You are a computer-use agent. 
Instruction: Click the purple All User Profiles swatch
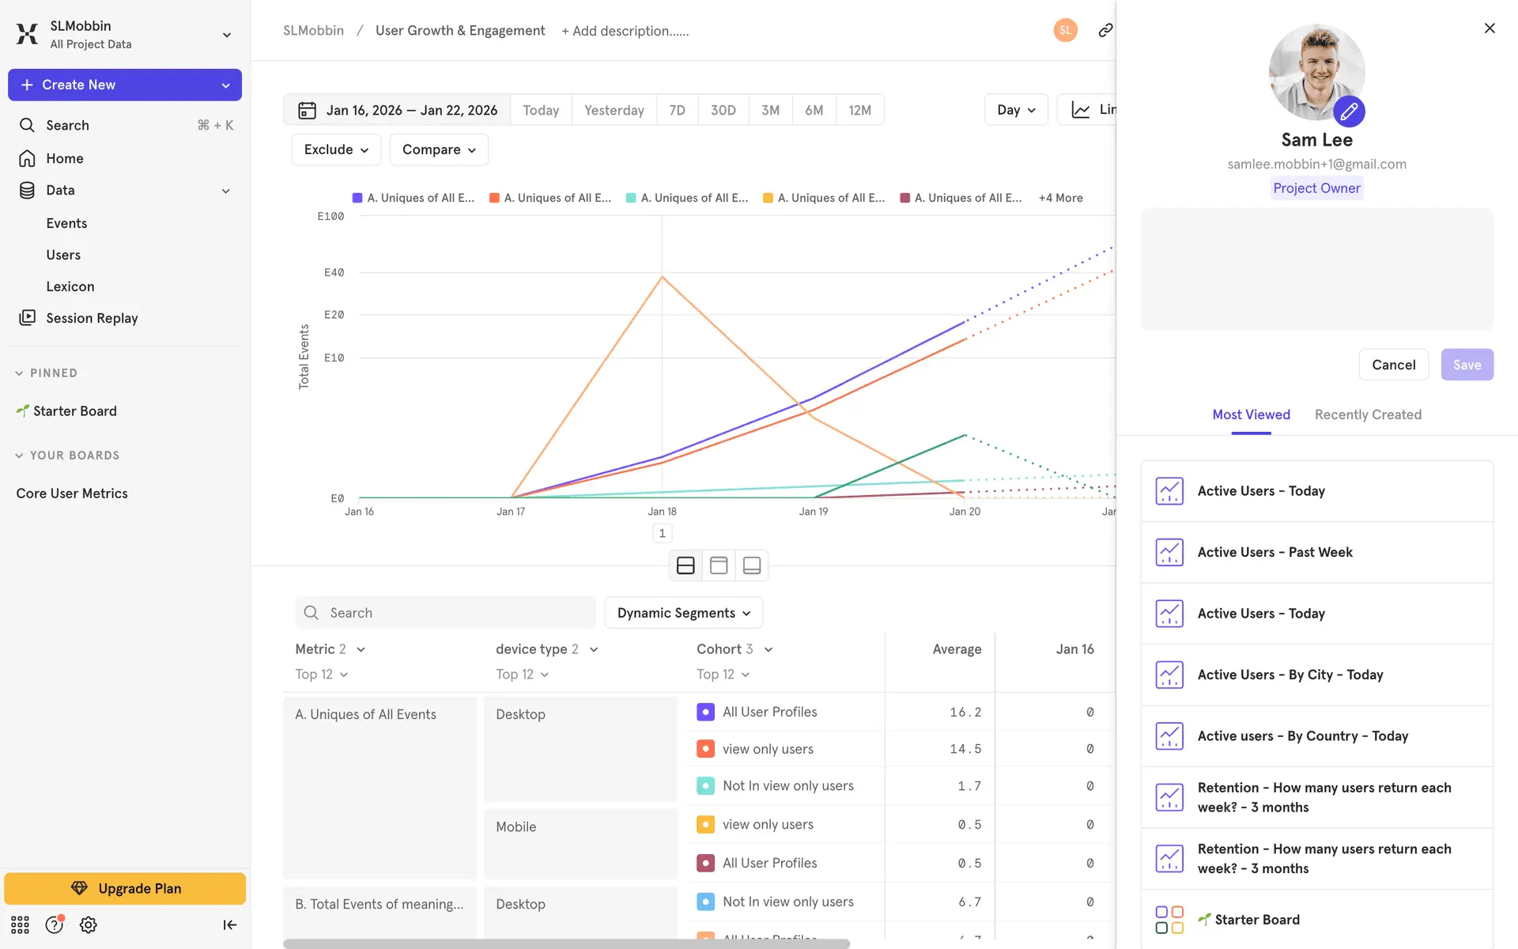pyautogui.click(x=705, y=712)
